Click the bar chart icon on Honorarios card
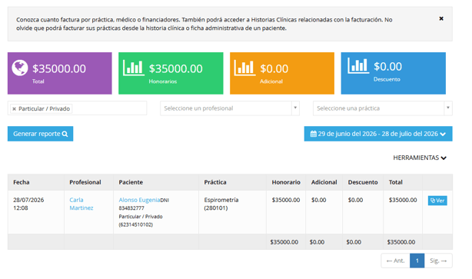Screen dimensions: 472x279 click(133, 68)
